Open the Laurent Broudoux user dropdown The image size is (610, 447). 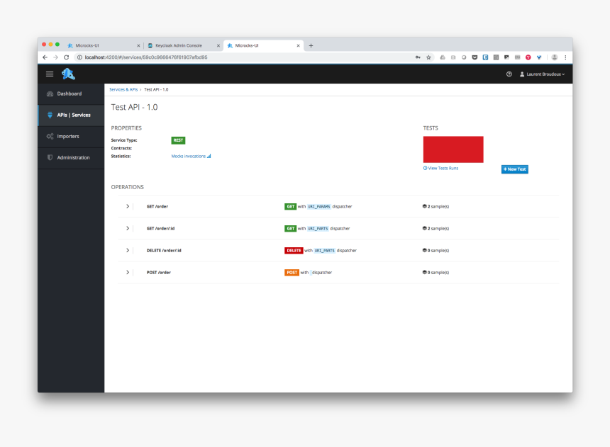543,74
